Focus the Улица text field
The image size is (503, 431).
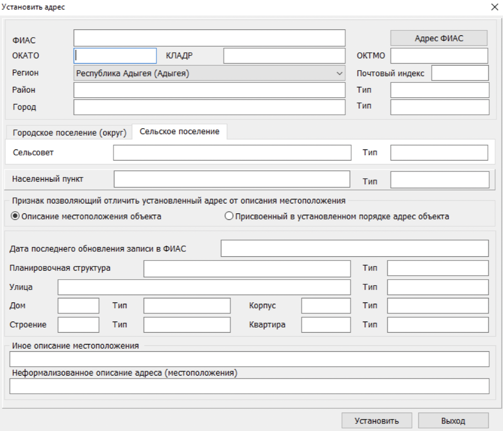point(204,288)
